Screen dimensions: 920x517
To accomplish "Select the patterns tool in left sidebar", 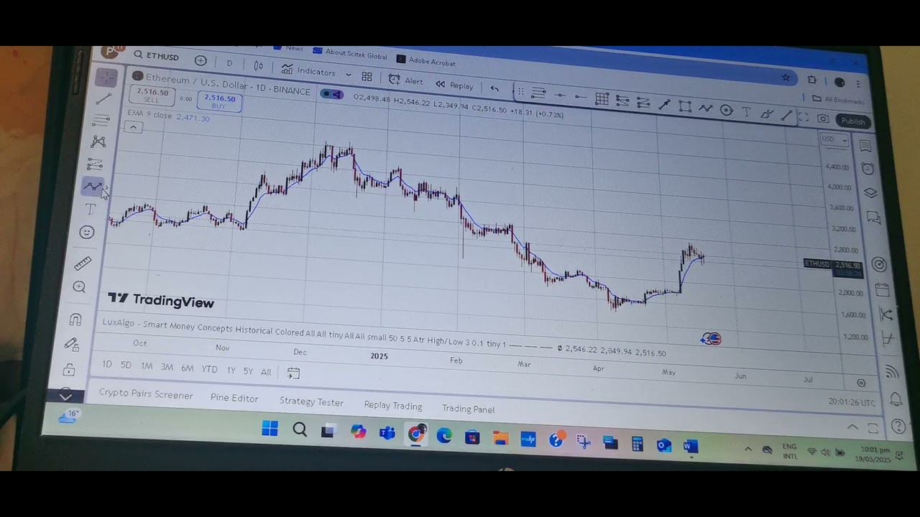I will click(x=98, y=141).
